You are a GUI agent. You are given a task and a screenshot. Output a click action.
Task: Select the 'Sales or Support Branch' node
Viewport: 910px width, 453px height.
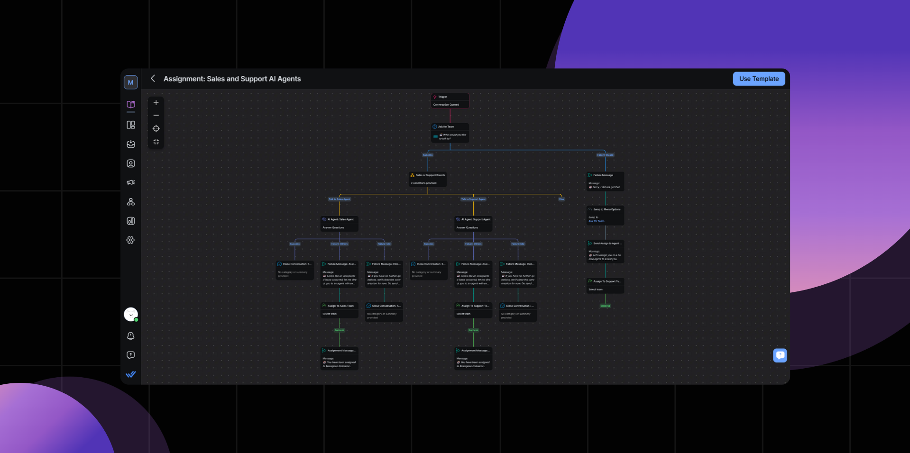[428, 179]
